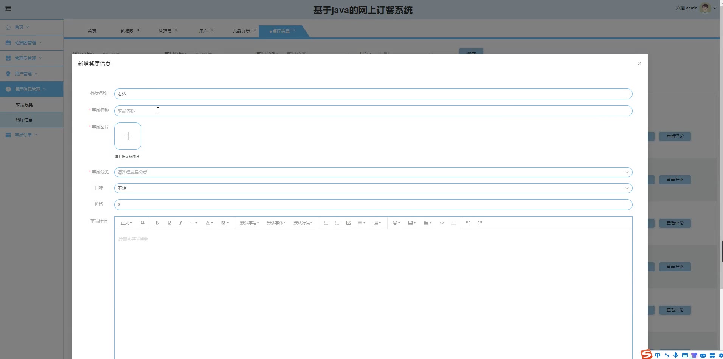The image size is (723, 359).
Task: Open 菜品分类 in the sidebar
Action: point(31,105)
